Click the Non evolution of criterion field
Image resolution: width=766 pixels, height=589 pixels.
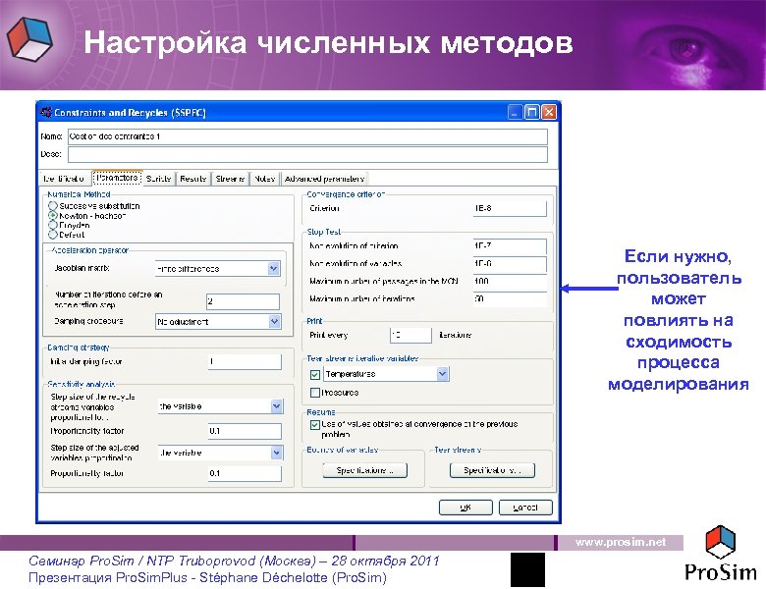(510, 245)
